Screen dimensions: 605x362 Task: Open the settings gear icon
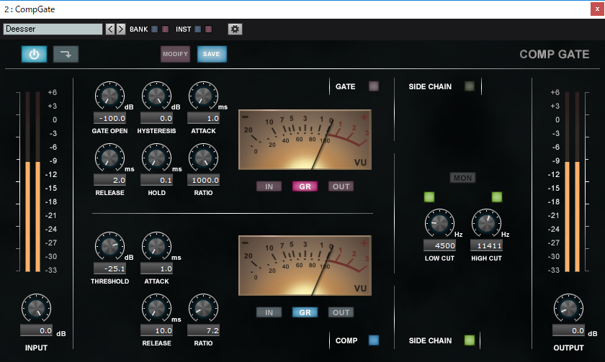pyautogui.click(x=235, y=29)
